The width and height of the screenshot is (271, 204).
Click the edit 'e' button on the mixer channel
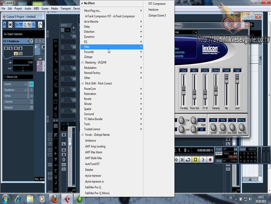[x=64, y=160]
